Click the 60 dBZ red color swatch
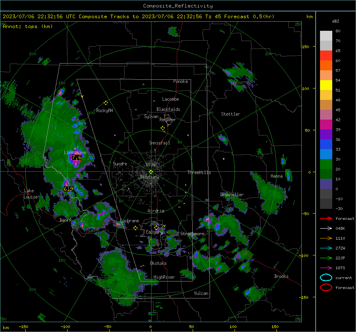This screenshot has width=356, height=332. 326,56
